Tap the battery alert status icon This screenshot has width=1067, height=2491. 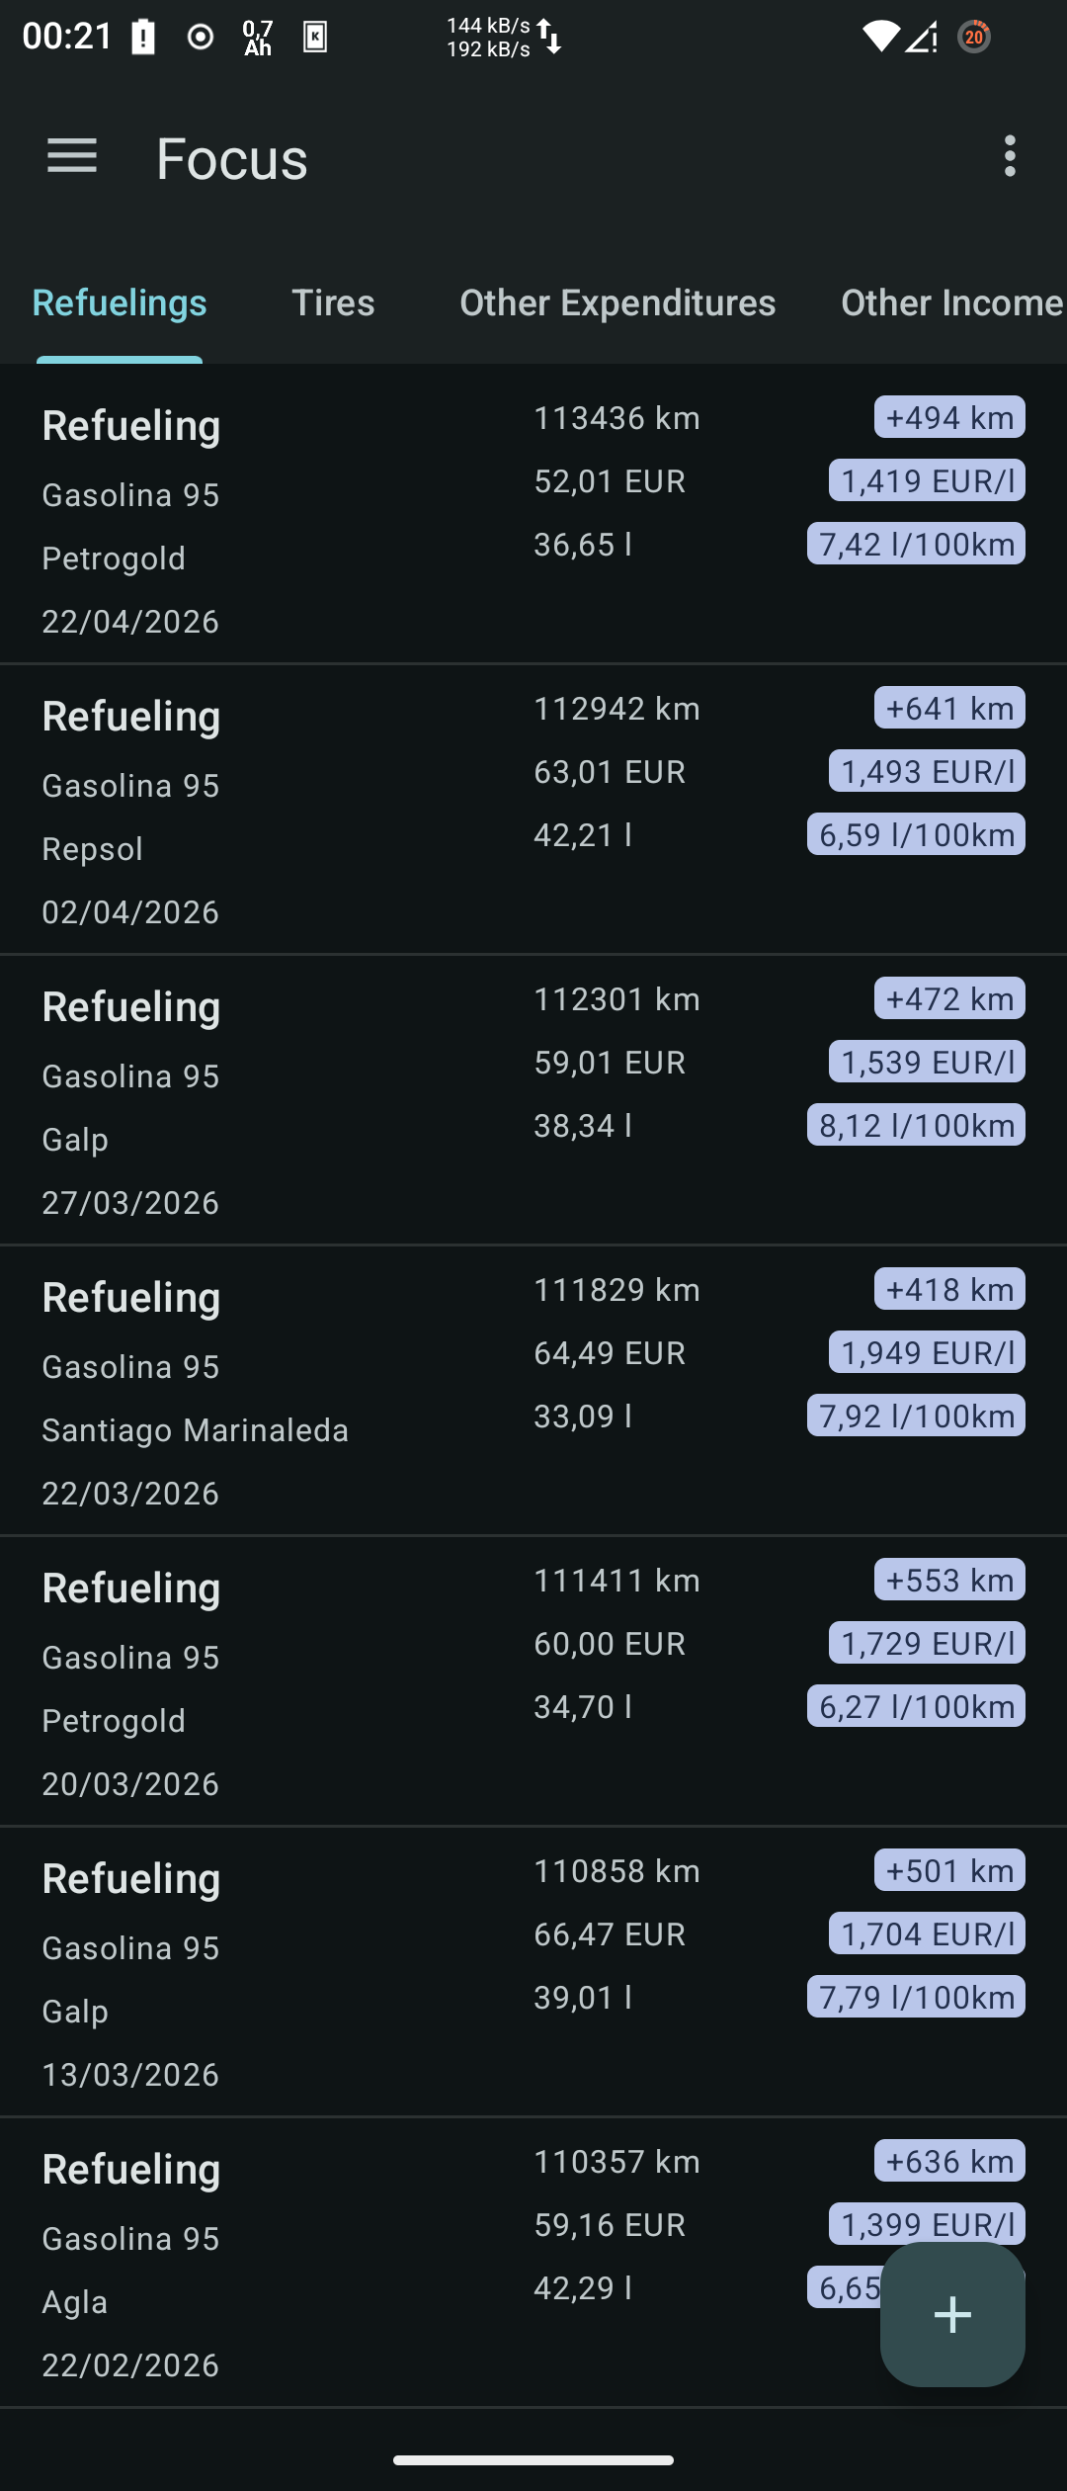pyautogui.click(x=144, y=38)
